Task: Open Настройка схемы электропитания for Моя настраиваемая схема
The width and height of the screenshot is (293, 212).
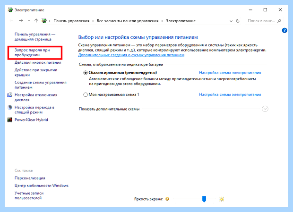Action: coord(230,94)
